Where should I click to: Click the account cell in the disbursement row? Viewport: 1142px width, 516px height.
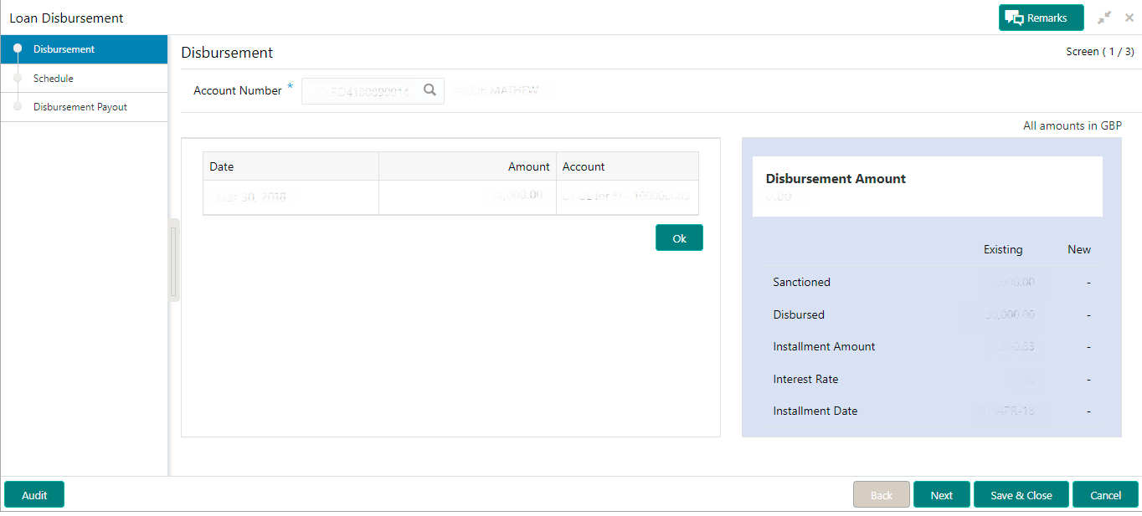tap(627, 197)
